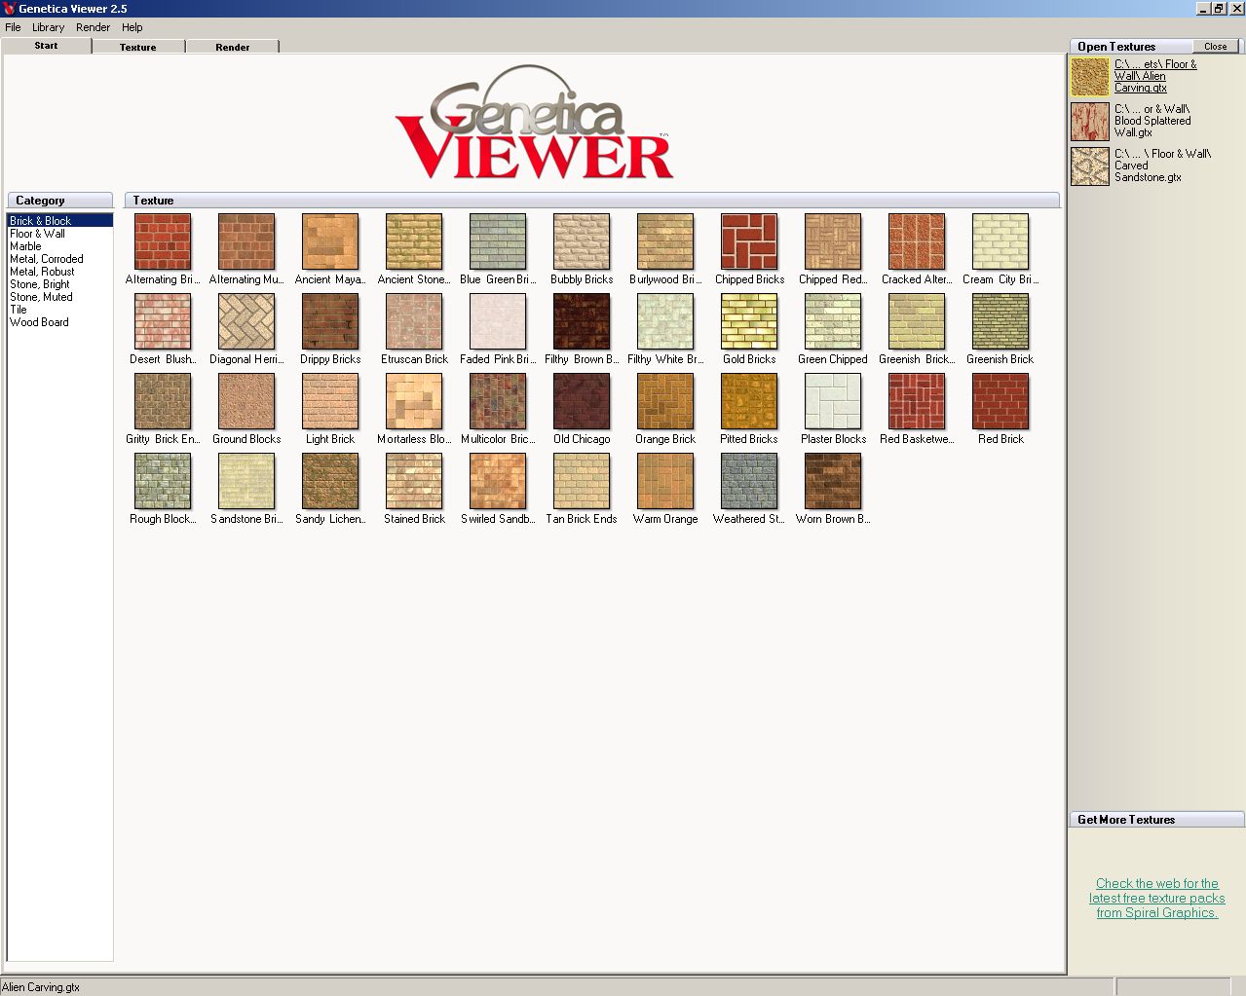The width and height of the screenshot is (1246, 996).
Task: Select the Diagonal Herringbone texture thumbnail
Action: pyautogui.click(x=246, y=321)
